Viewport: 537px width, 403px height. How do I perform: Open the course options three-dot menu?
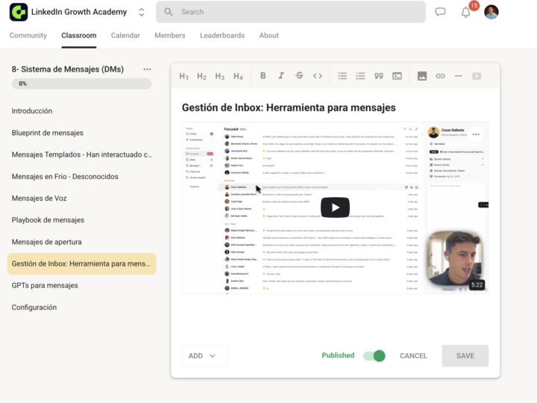coord(147,69)
